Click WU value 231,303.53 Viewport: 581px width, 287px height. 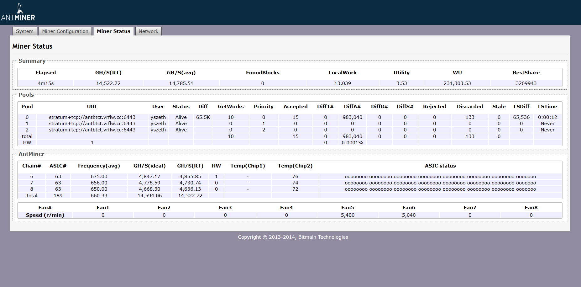tap(457, 83)
